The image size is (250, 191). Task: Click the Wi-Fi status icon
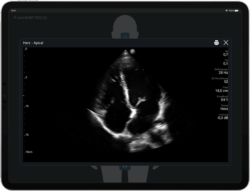click(226, 10)
